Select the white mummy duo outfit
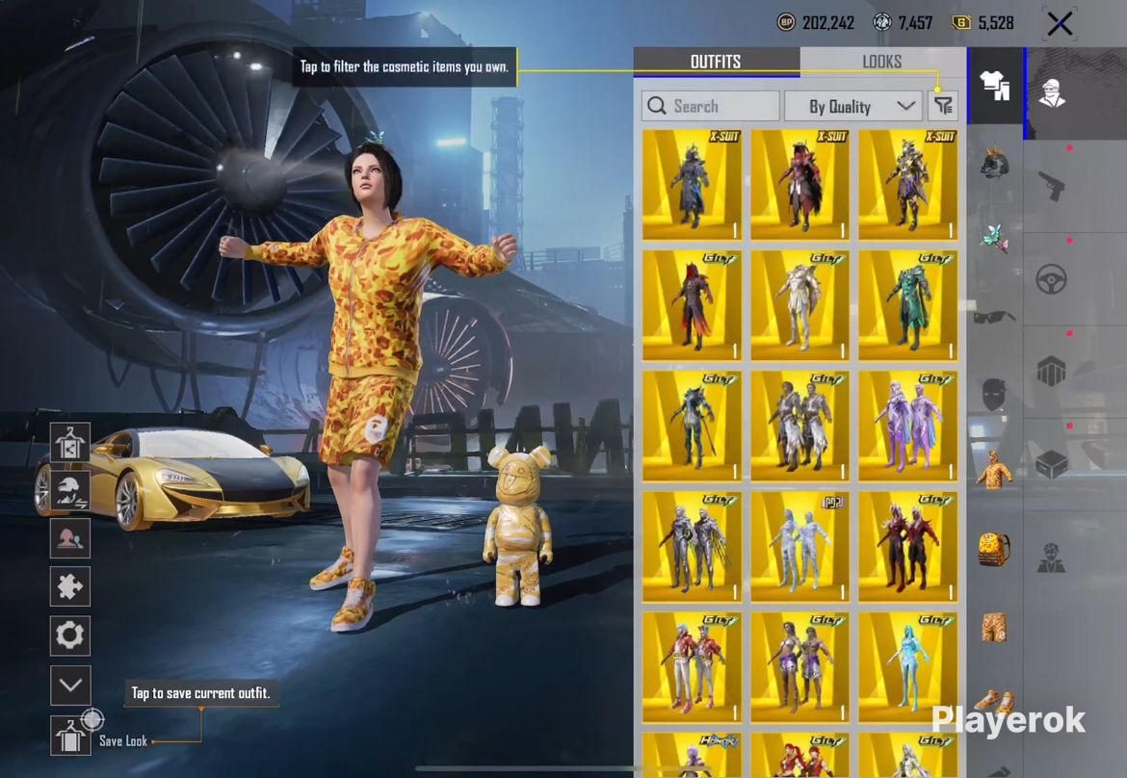 click(x=799, y=547)
